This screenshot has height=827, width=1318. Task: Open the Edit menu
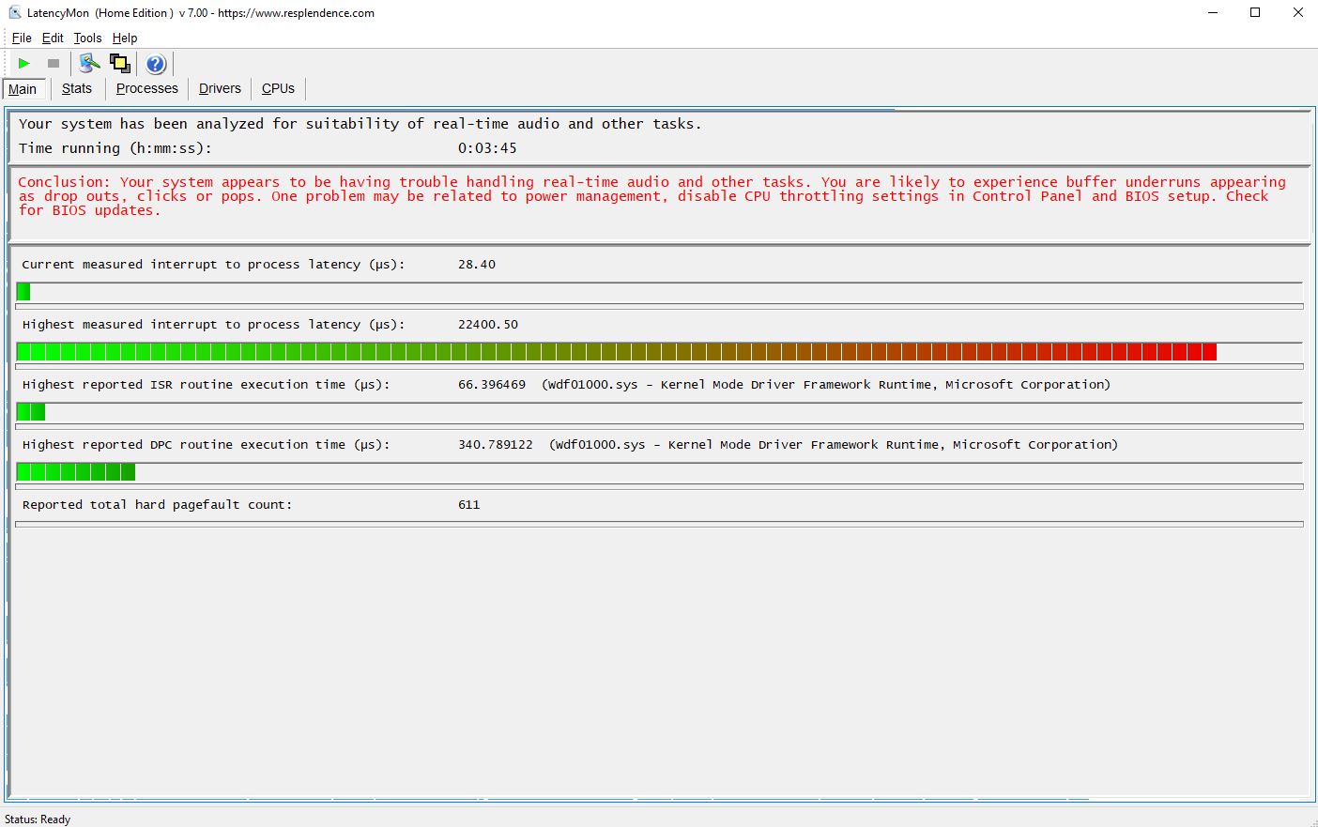pos(53,38)
